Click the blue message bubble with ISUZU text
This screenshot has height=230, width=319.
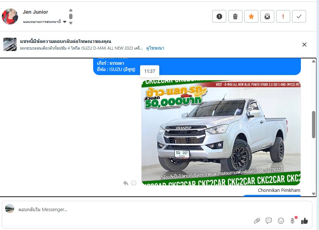[x=197, y=67]
